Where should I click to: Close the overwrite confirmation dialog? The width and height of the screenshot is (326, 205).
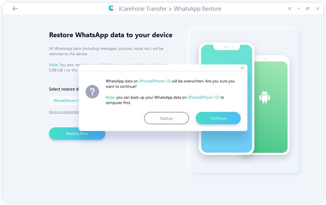coord(242,68)
